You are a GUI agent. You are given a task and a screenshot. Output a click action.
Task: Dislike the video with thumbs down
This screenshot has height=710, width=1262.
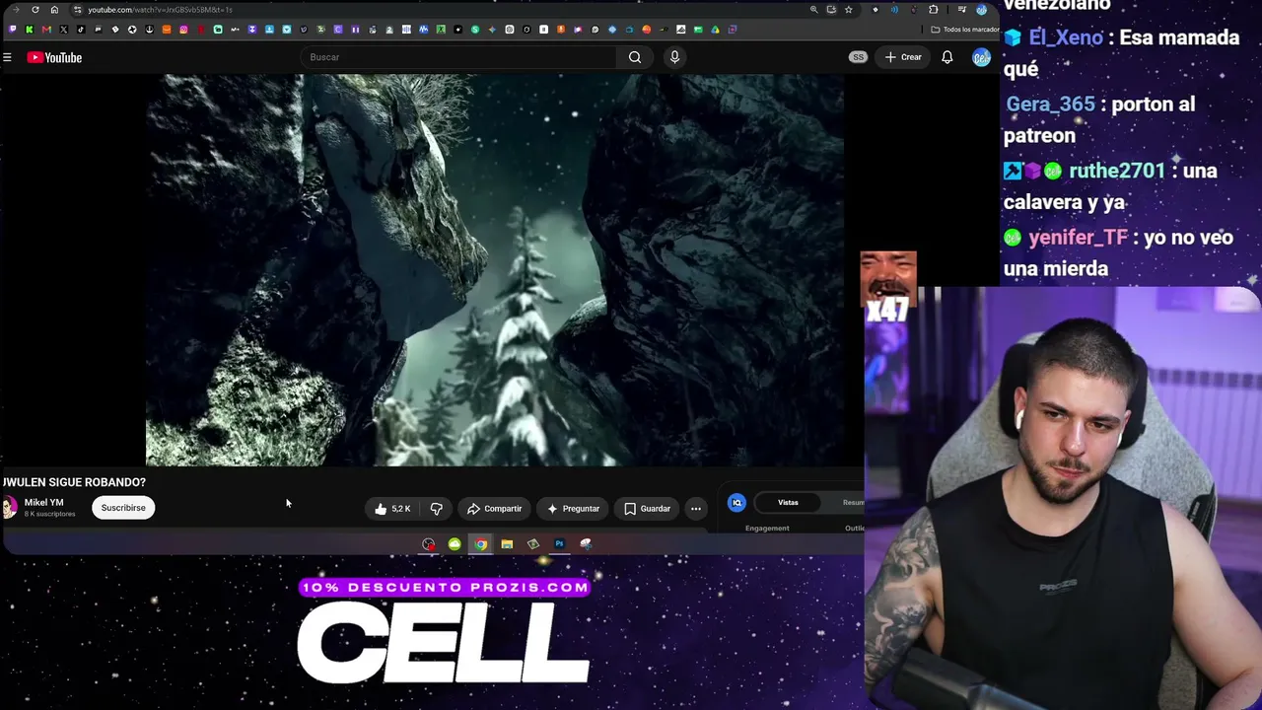pyautogui.click(x=436, y=509)
